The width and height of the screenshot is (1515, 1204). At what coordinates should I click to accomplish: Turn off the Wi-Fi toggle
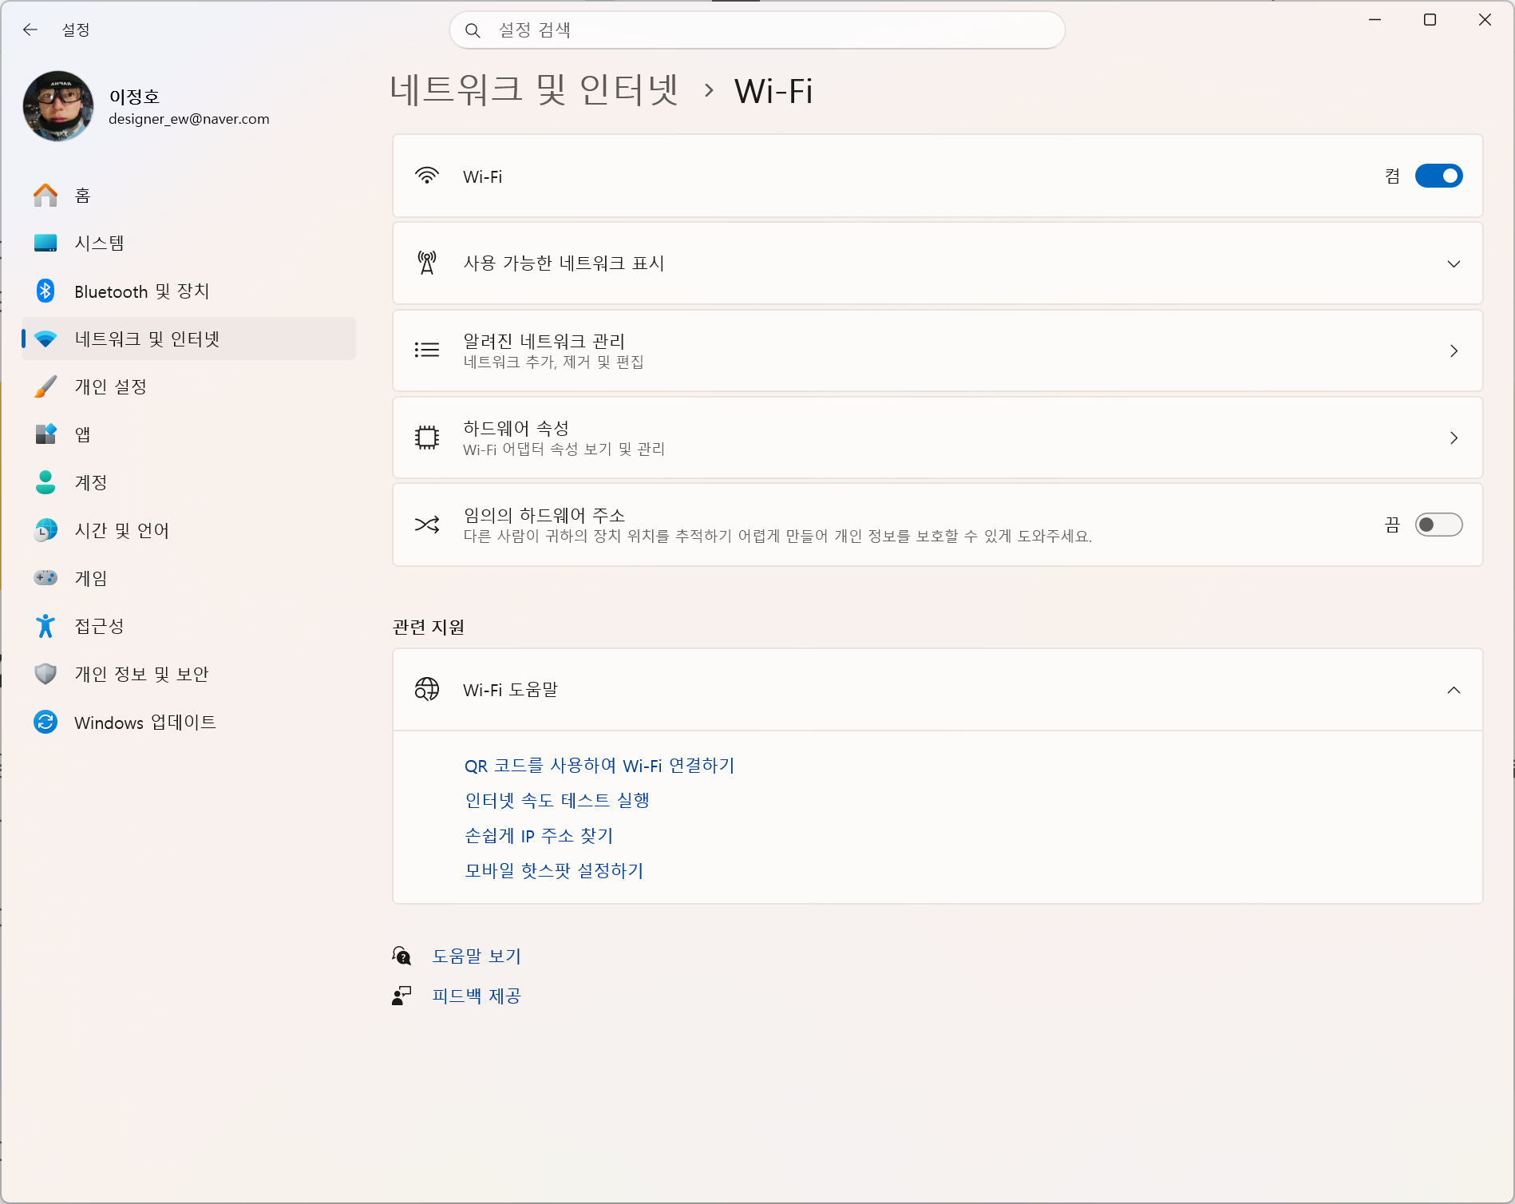point(1438,176)
